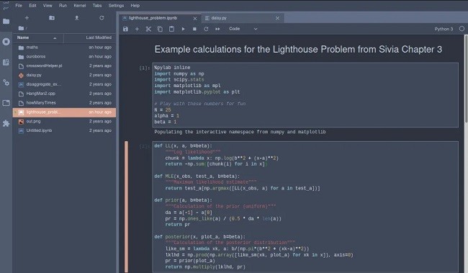Sort files by Last Modified column
The width and height of the screenshot is (468, 273).
(x=90, y=37)
